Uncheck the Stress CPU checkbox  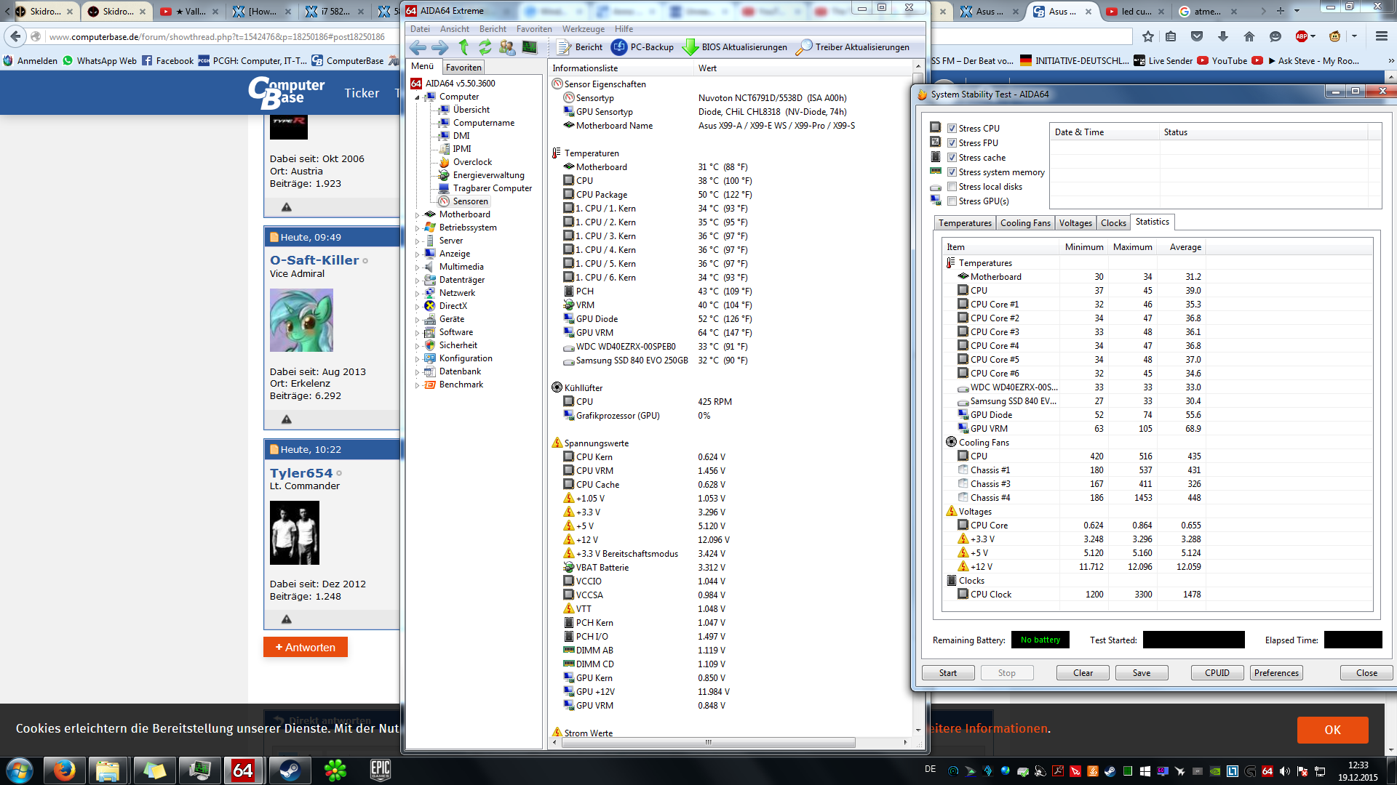coord(952,129)
